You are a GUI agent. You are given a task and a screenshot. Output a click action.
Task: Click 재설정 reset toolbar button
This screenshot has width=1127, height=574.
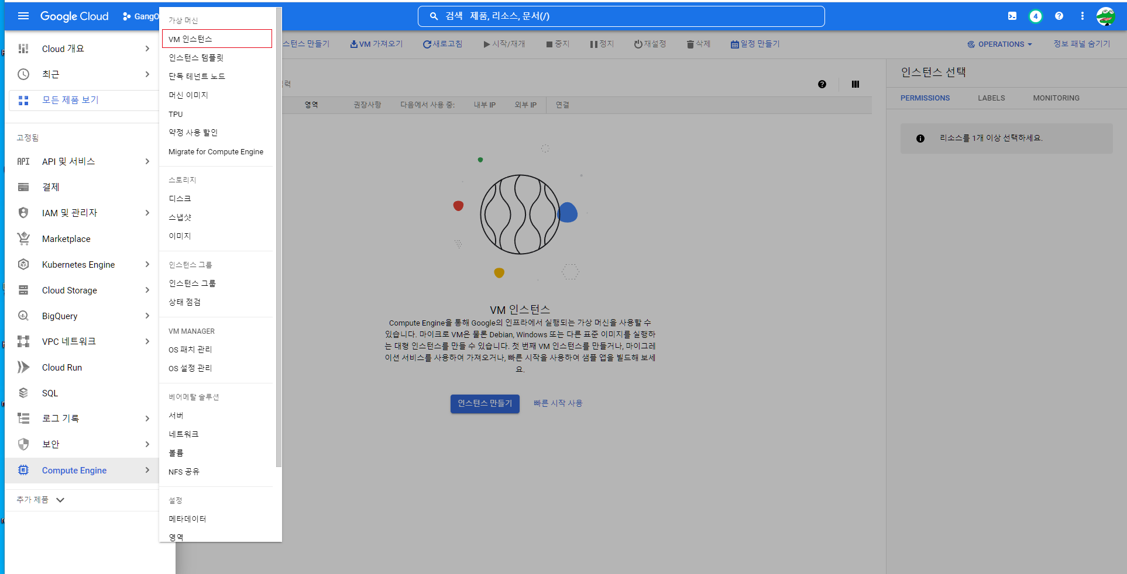pos(650,44)
